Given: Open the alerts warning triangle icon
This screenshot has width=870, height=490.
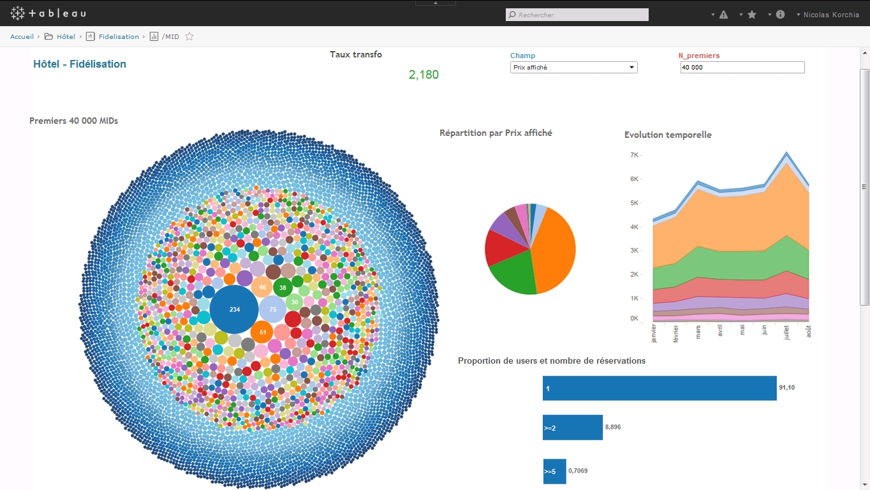Looking at the screenshot, I should tap(723, 15).
